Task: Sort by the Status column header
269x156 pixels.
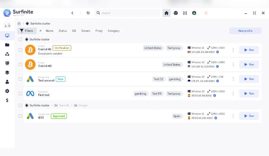Action: point(62,31)
